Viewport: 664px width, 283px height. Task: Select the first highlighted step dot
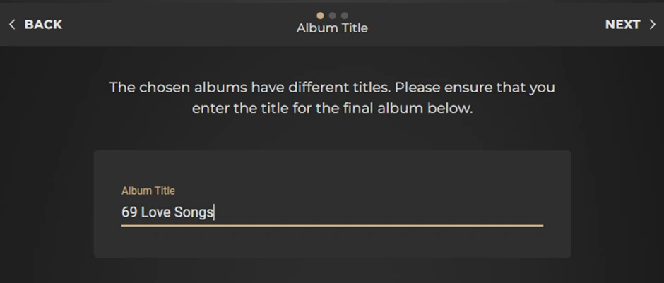pyautogui.click(x=321, y=15)
